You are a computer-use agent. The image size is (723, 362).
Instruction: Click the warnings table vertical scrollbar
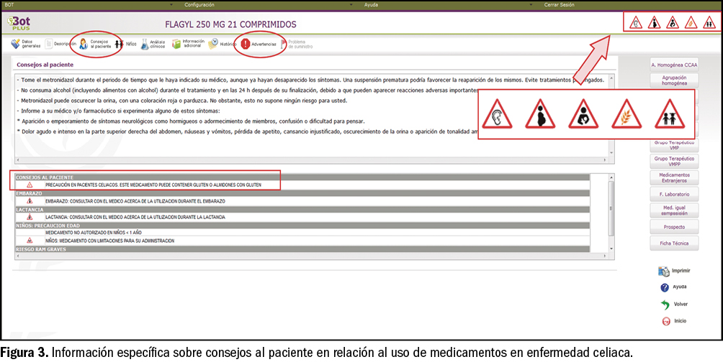coord(611,210)
